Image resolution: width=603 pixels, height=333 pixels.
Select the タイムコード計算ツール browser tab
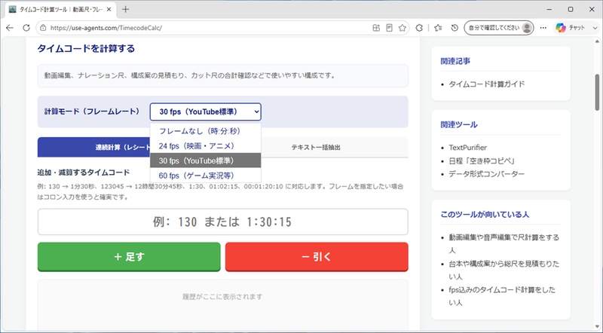pos(61,10)
